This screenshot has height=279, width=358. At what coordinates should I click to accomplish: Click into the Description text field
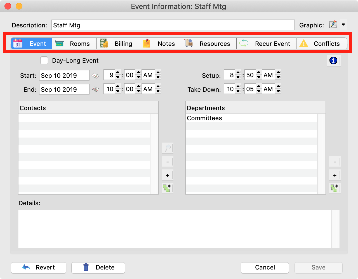(173, 25)
